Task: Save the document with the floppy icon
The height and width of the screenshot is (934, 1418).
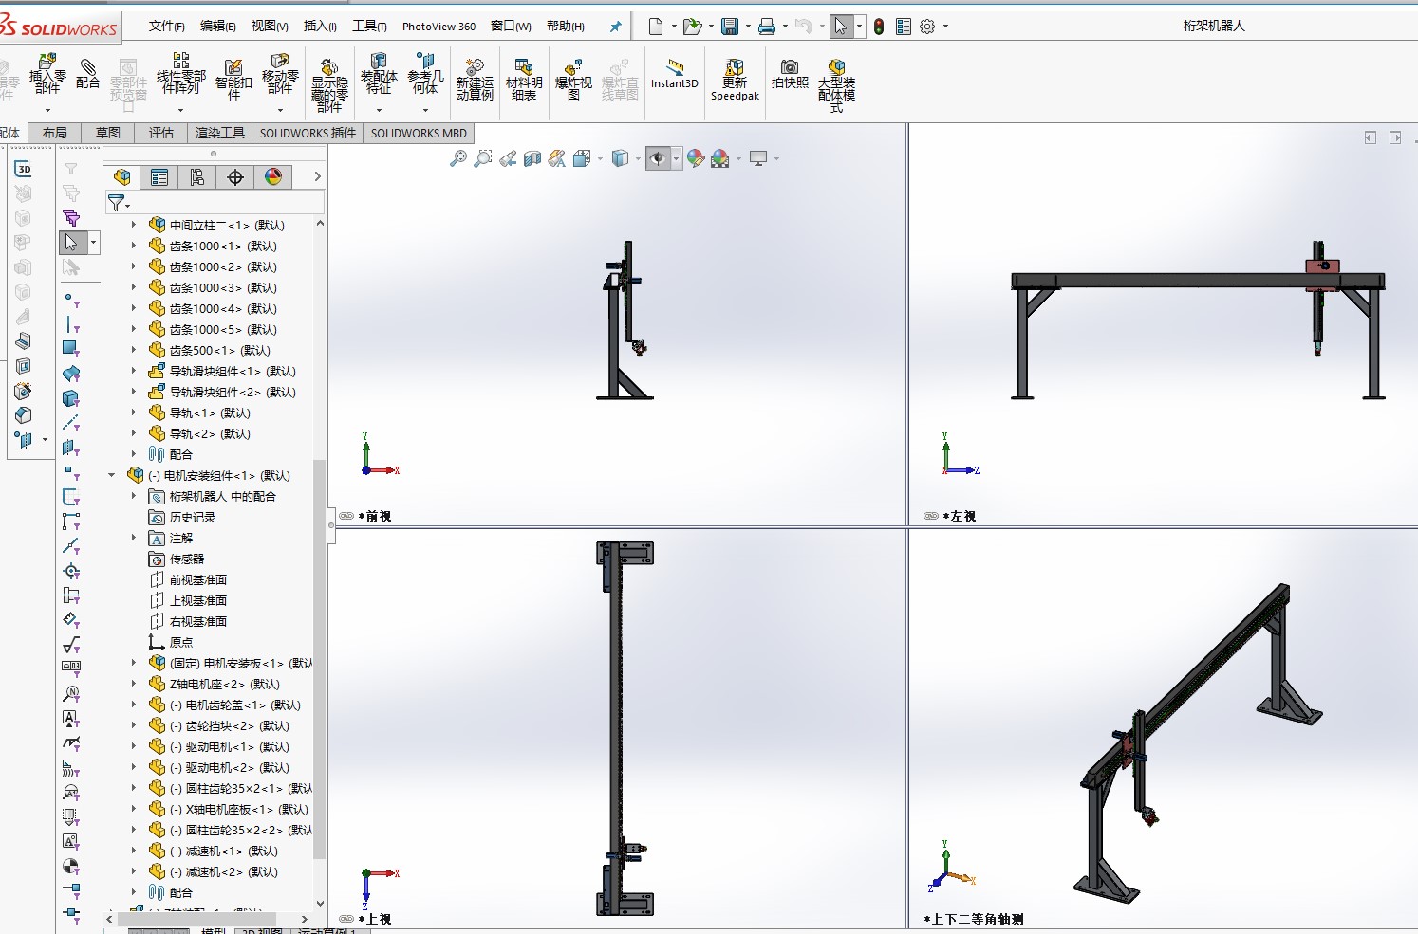Action: [730, 27]
